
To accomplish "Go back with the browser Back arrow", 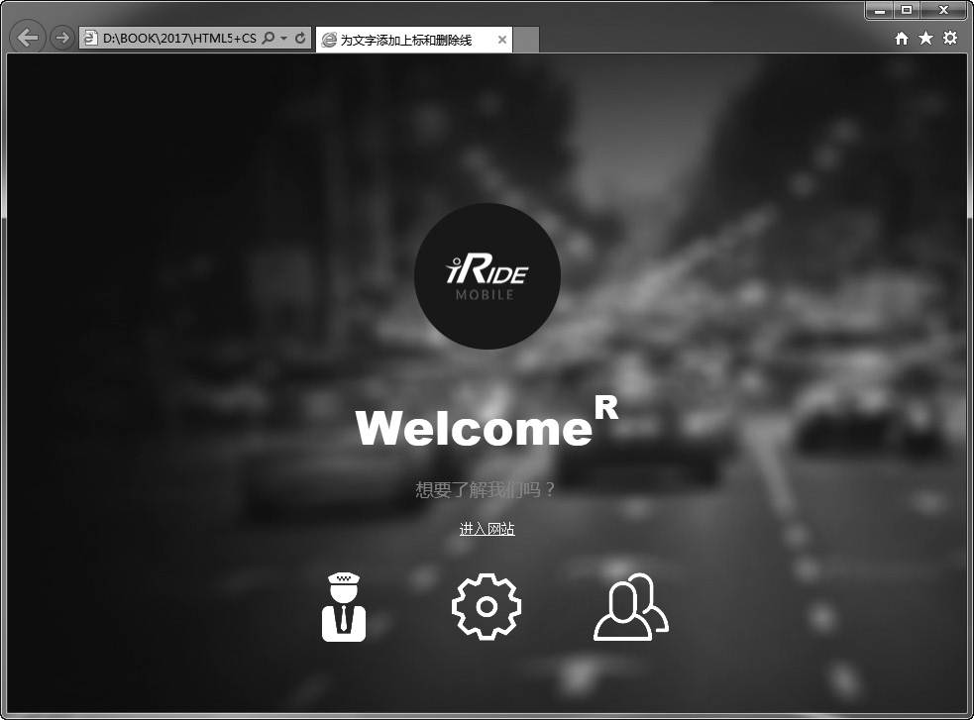I will pos(28,38).
